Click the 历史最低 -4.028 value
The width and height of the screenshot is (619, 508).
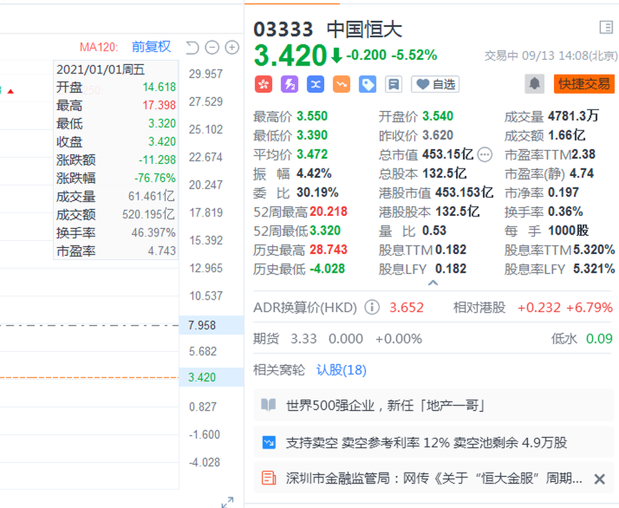[x=328, y=269]
